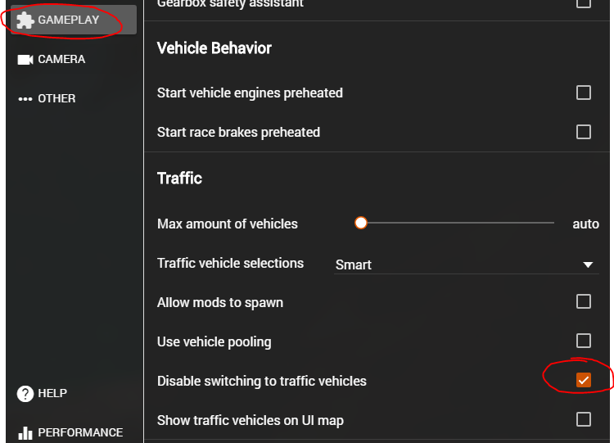Click the Gameplay puzzle piece icon
The height and width of the screenshot is (443, 614).
point(25,20)
